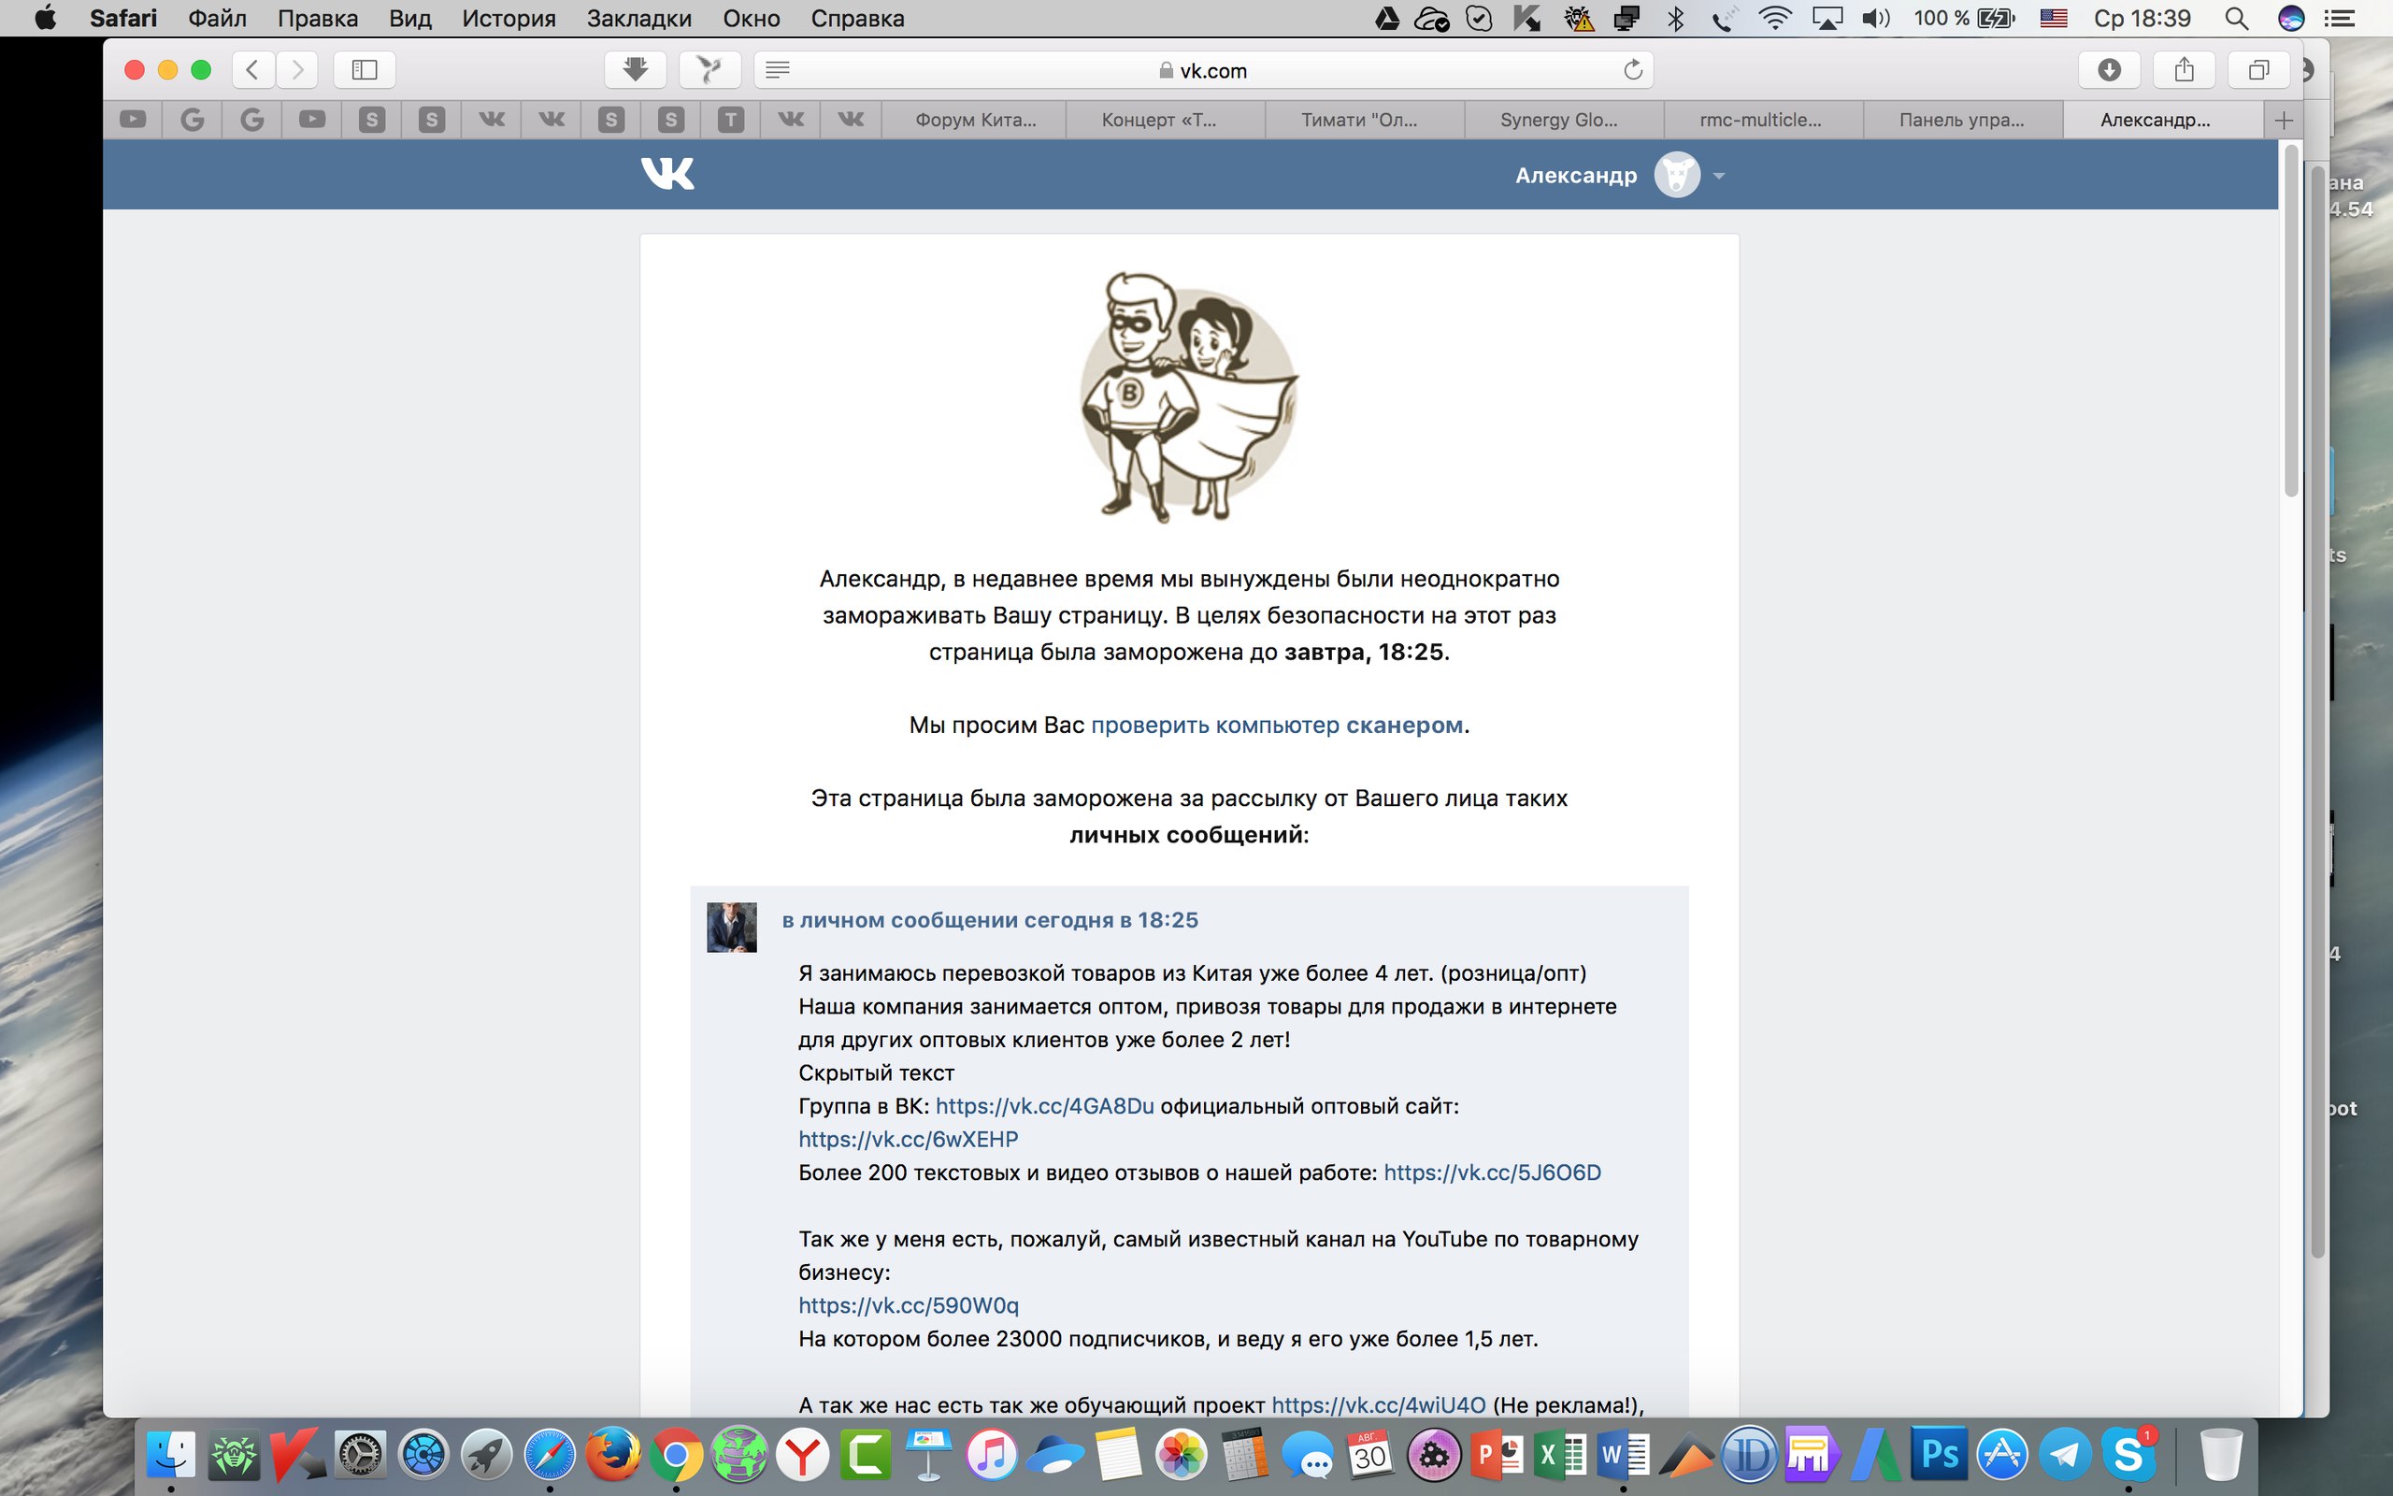2393x1496 pixels.
Task: Open link https://vk.cc/590W0q
Action: coord(908,1306)
